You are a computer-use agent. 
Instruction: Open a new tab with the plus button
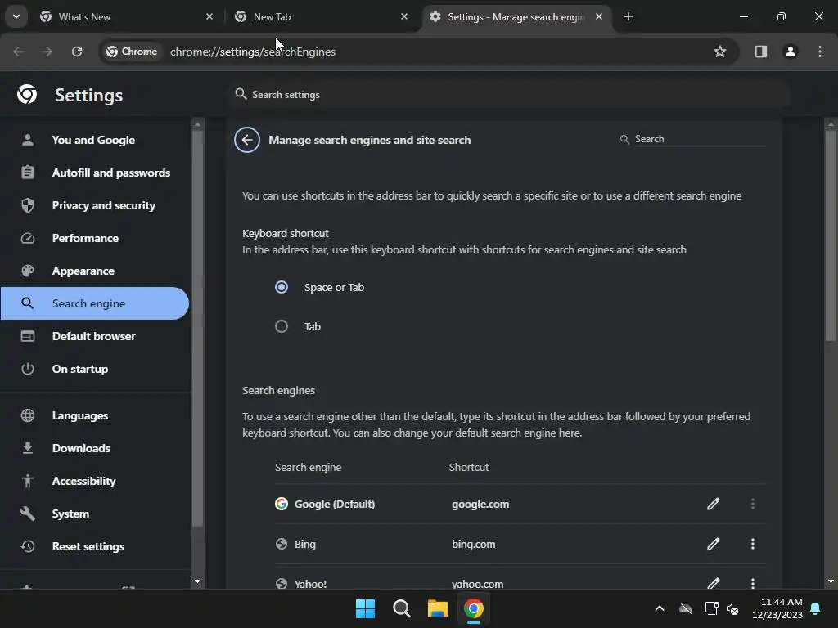point(628,16)
